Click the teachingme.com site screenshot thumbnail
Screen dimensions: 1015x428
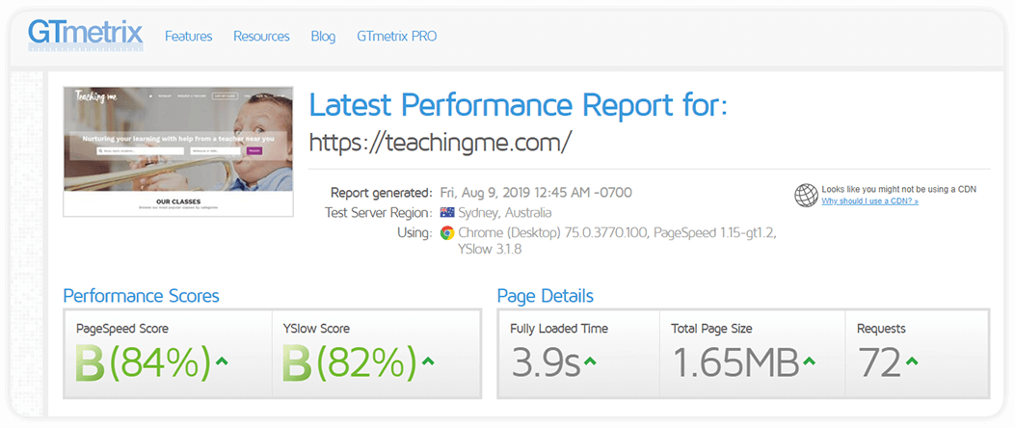click(178, 151)
